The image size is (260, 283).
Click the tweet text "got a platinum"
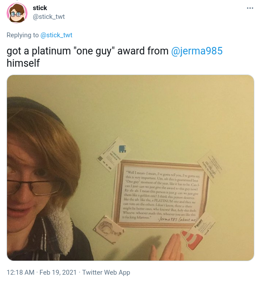click(39, 51)
